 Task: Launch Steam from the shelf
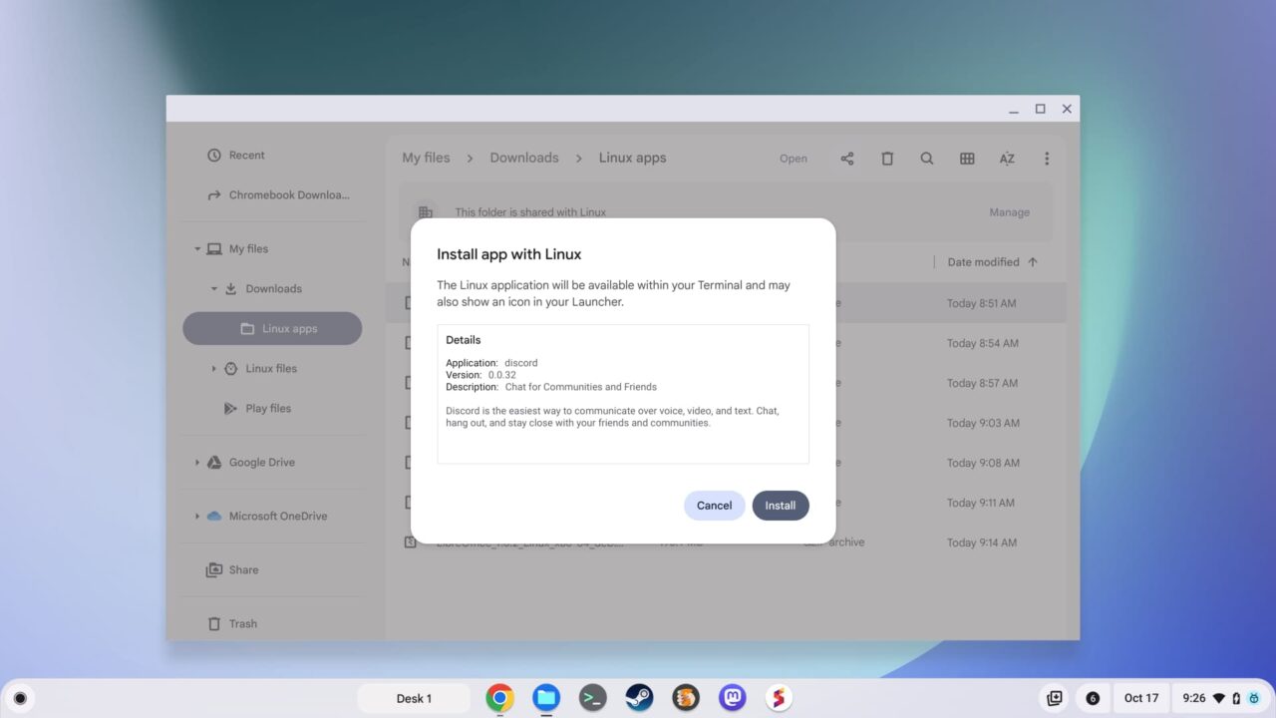[639, 697]
